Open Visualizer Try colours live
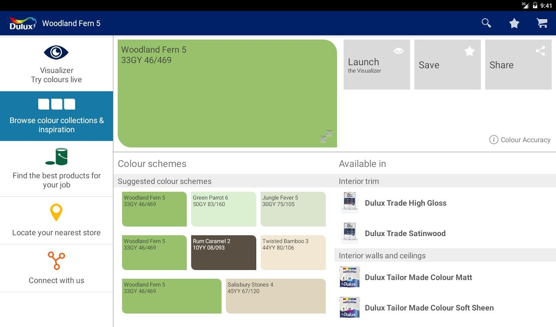556x327 pixels. [x=56, y=63]
